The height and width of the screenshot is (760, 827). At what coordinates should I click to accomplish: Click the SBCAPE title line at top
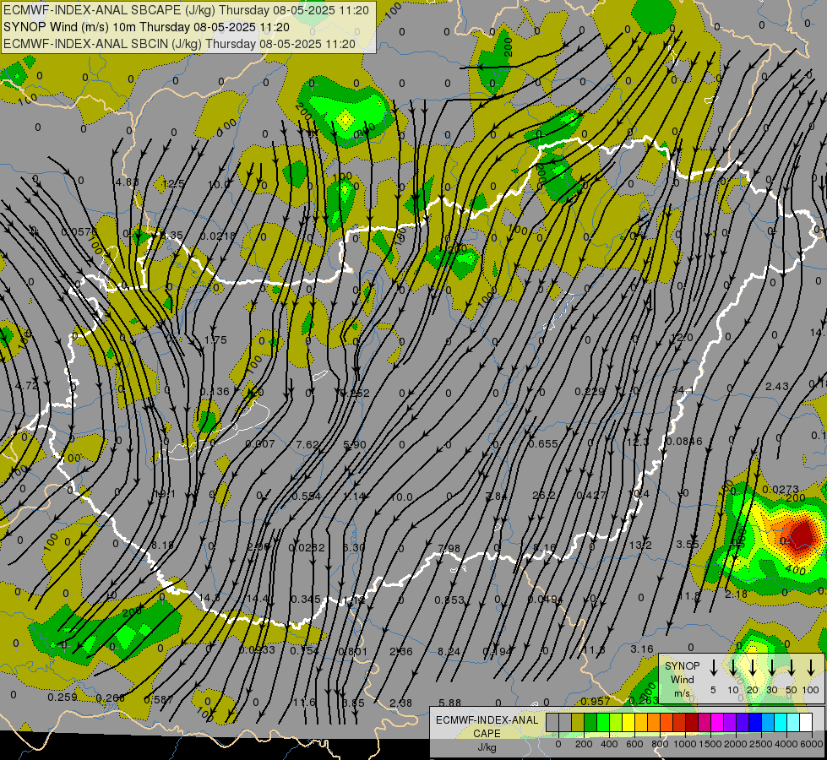[186, 10]
